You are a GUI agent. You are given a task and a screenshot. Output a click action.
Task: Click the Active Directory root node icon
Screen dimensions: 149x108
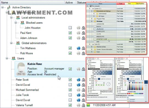(x=9, y=7)
